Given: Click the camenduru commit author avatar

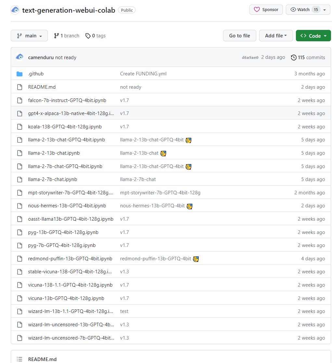Looking at the screenshot, I should click(x=20, y=57).
